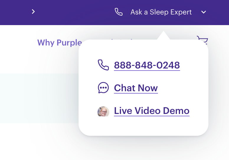Call the 888-848-0248 phone number link
The height and width of the screenshot is (160, 229).
[147, 65]
